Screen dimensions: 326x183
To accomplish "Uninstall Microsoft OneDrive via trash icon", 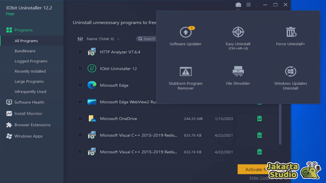I will [x=259, y=118].
